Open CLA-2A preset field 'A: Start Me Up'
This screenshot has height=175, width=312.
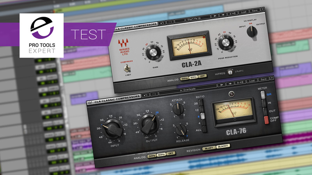(x=192, y=18)
